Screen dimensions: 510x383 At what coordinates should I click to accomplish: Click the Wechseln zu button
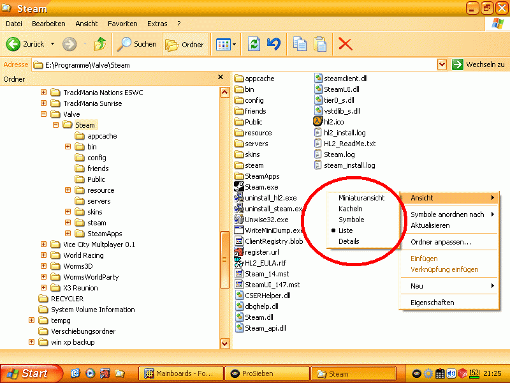(478, 64)
